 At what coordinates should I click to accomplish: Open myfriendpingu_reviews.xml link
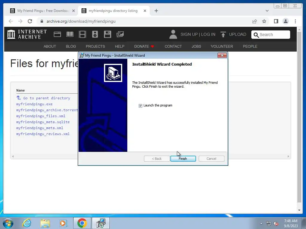(x=43, y=134)
